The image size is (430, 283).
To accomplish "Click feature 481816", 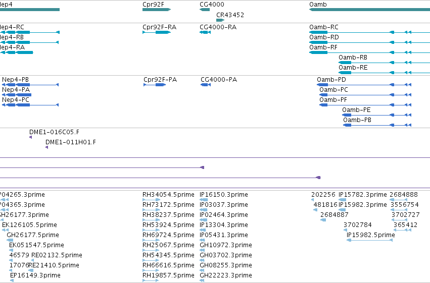I will coord(325,205).
